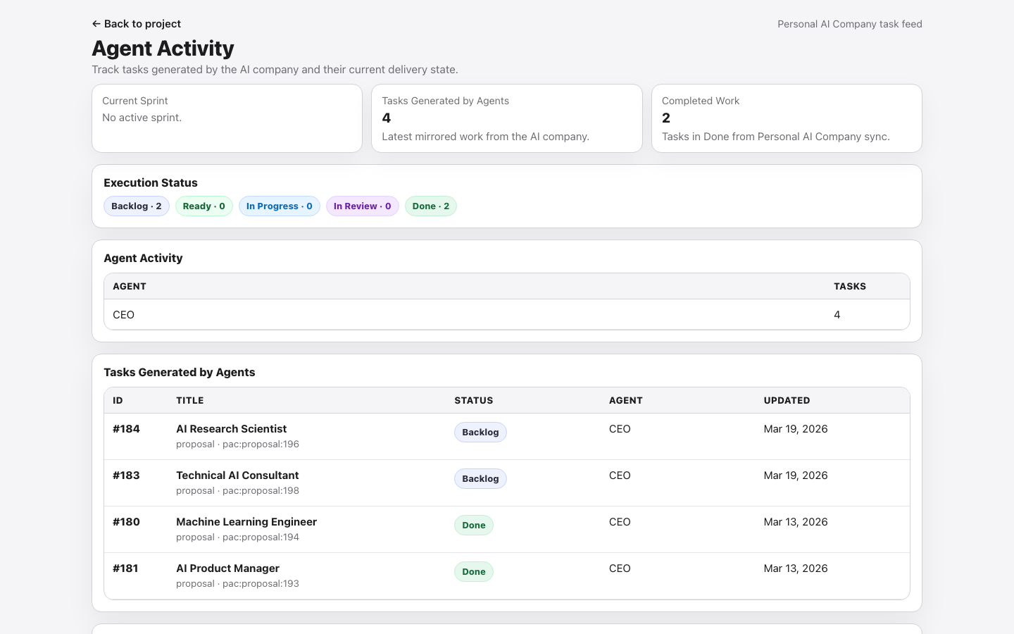
Task: Click Done badge in row #180
Action: coord(474,526)
